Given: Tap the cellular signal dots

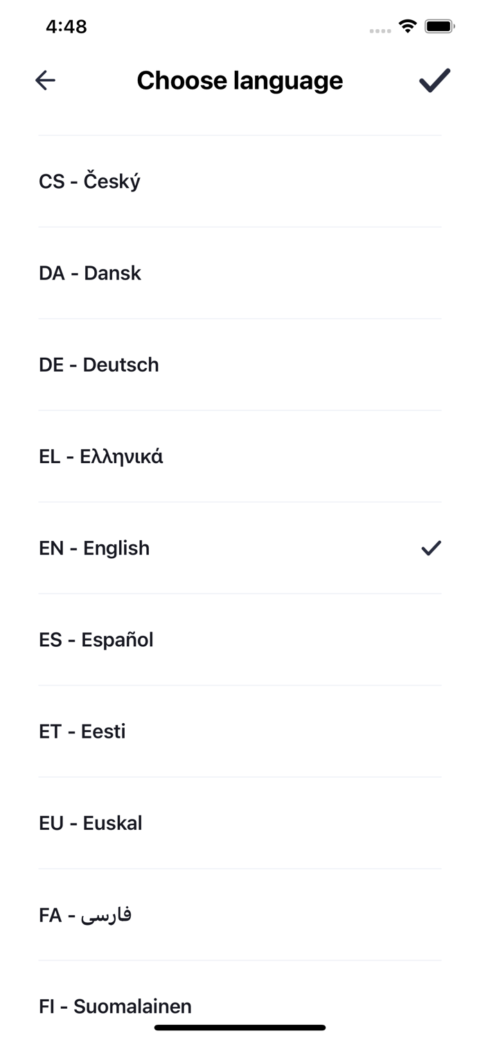Looking at the screenshot, I should click(x=380, y=31).
